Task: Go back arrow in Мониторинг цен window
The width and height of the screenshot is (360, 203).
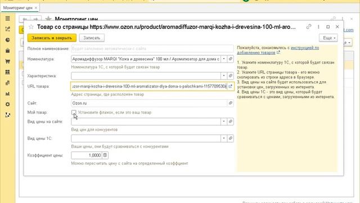Action: (25, 19)
